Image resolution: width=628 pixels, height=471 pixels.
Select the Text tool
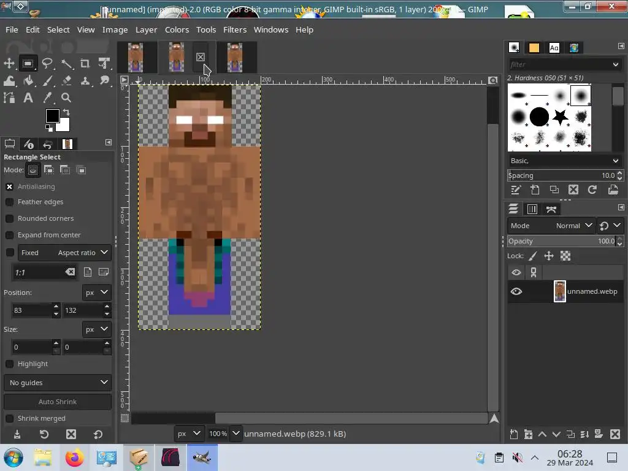(x=28, y=98)
